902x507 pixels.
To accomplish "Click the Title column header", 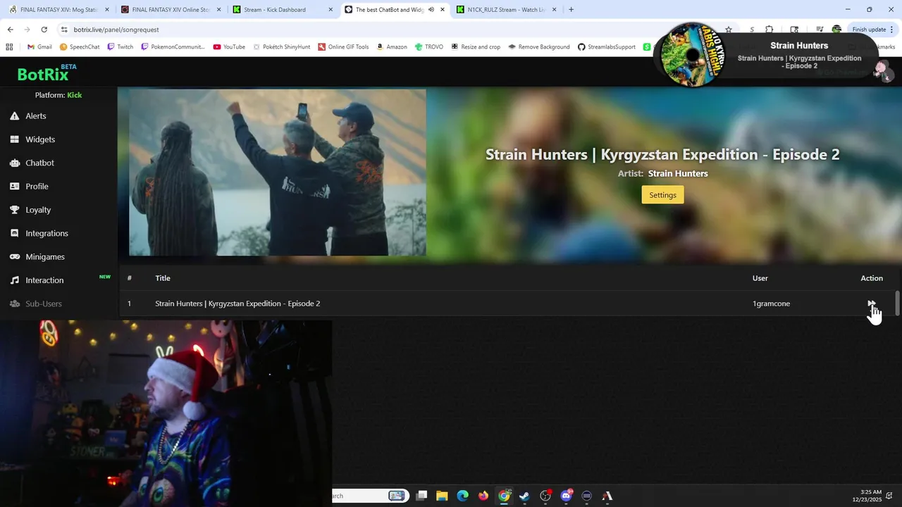I will tap(163, 278).
